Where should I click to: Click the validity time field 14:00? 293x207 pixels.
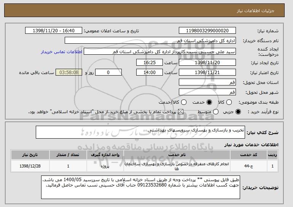click(x=150, y=73)
